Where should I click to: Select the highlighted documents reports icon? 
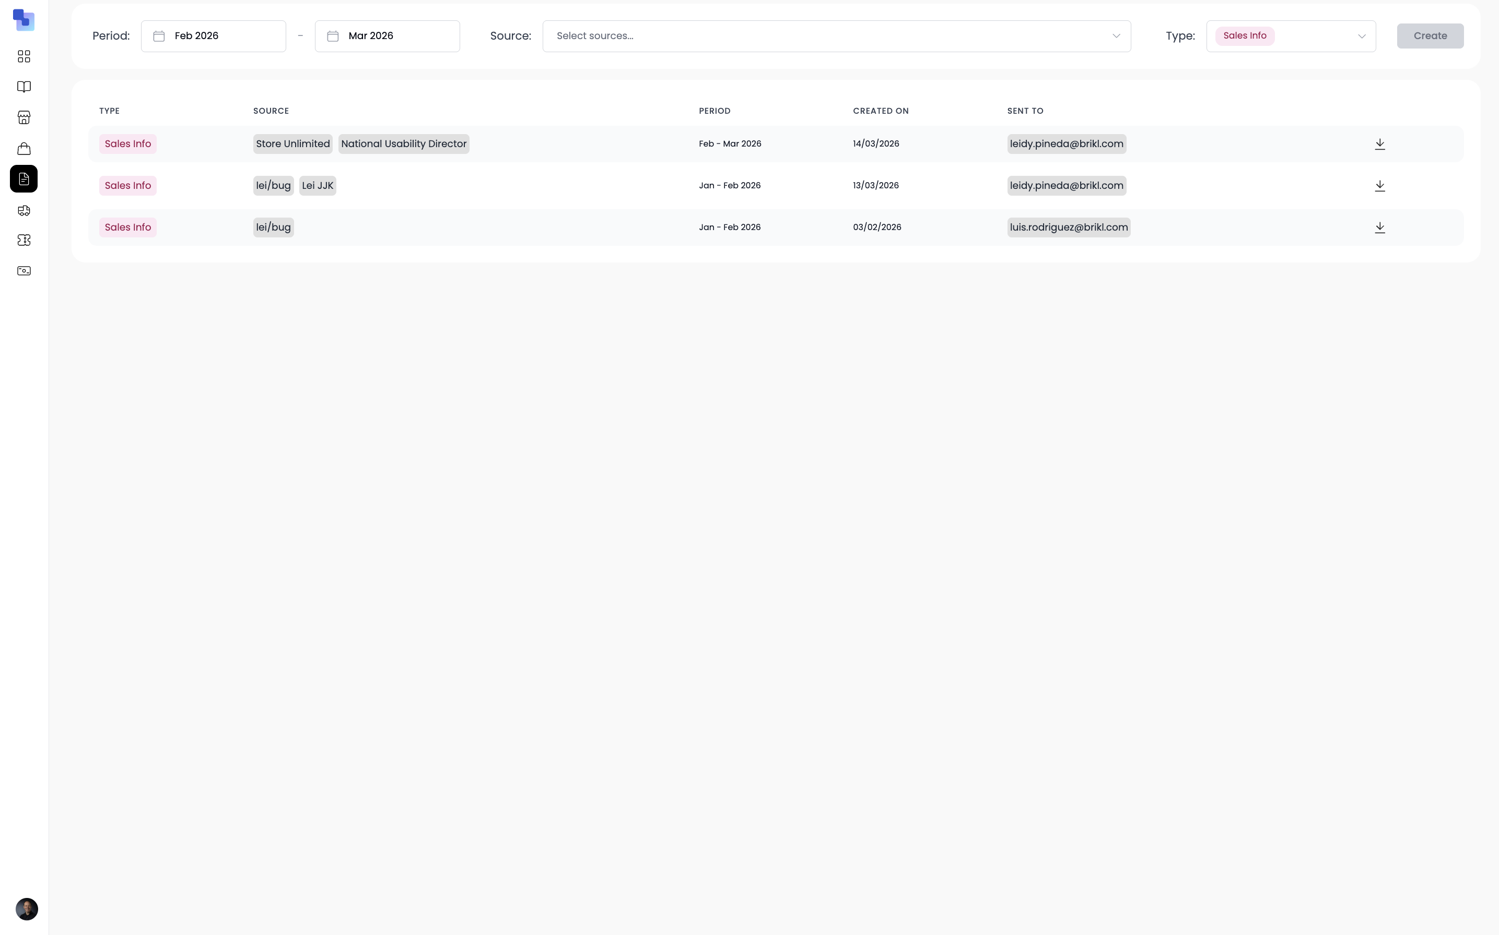pyautogui.click(x=24, y=179)
